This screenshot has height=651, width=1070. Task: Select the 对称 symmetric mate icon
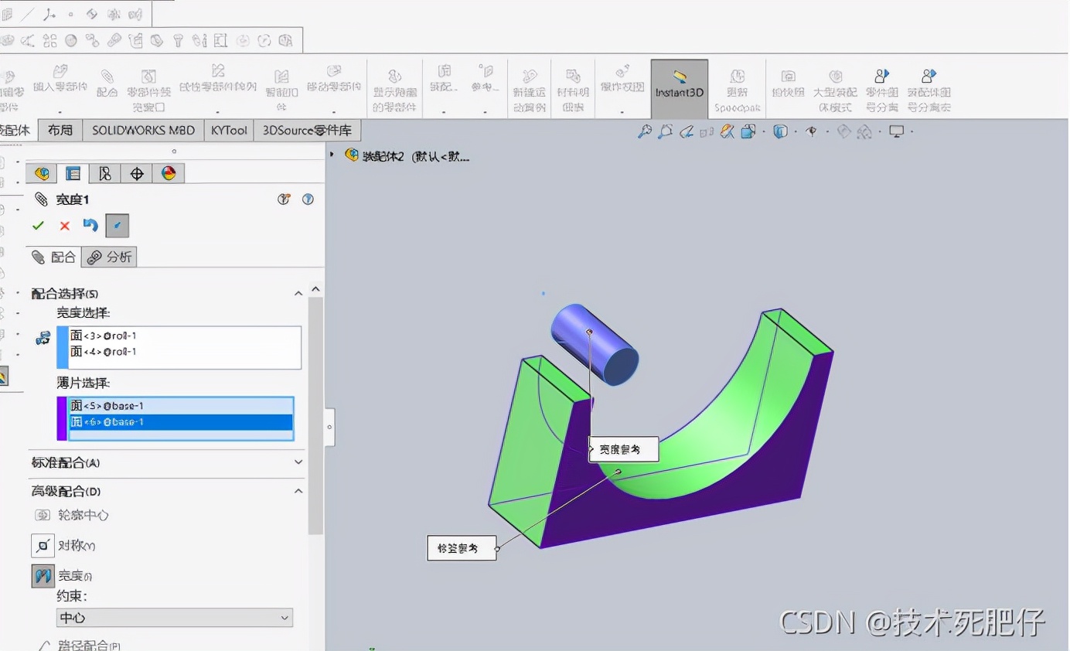tap(43, 545)
